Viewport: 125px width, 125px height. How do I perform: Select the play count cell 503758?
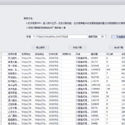point(98,77)
